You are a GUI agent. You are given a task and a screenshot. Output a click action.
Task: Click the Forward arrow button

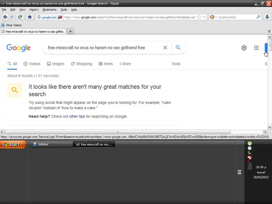[12, 17]
